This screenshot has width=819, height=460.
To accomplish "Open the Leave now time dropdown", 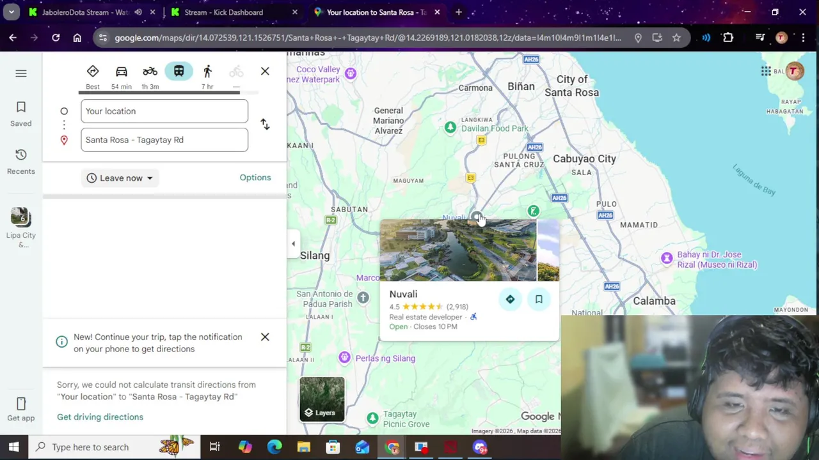I will (x=120, y=178).
